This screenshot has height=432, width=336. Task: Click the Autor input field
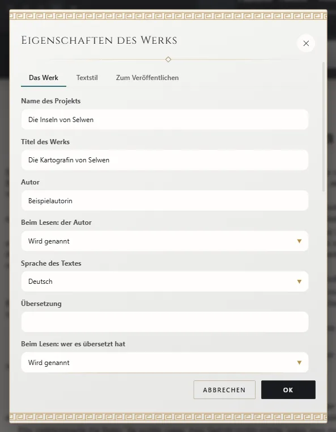165,200
